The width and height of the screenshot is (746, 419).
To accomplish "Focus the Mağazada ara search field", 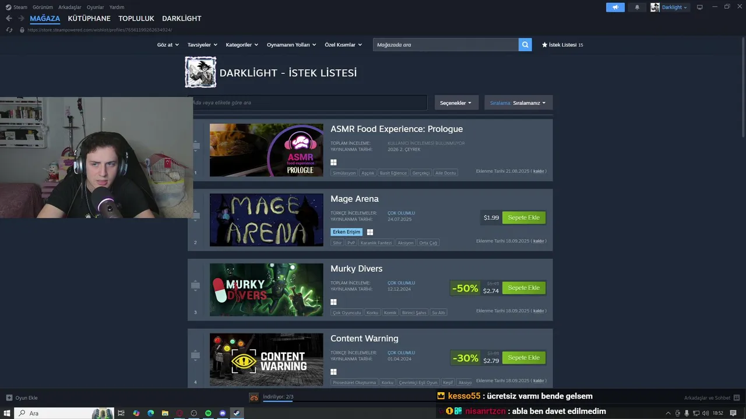I will click(446, 44).
